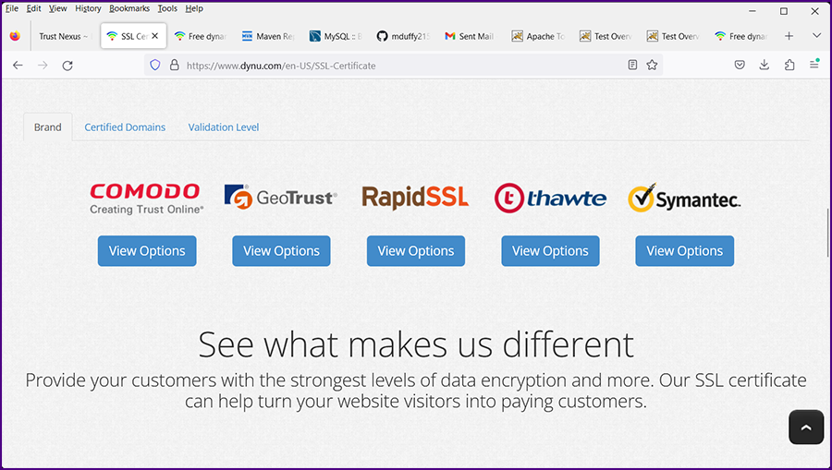Open the Bookmarks menu
Screen dimensions: 832x470
pos(128,8)
